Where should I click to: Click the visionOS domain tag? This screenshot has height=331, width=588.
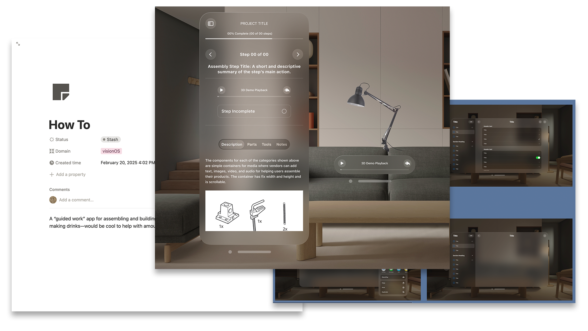pyautogui.click(x=111, y=151)
